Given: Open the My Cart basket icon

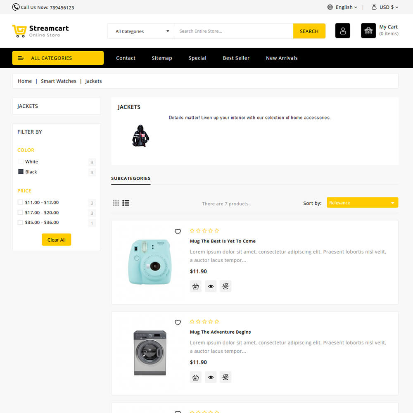Looking at the screenshot, I should [368, 31].
